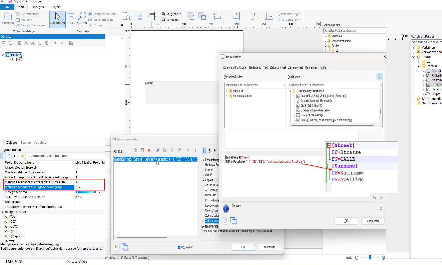This screenshot has width=442, height=265.
Task: Collapse the Projekt node in Objekte tree
Action: (3, 55)
